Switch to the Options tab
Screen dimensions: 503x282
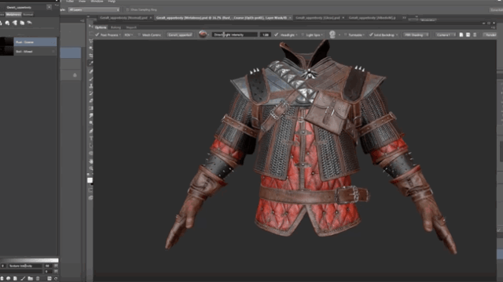pyautogui.click(x=101, y=27)
